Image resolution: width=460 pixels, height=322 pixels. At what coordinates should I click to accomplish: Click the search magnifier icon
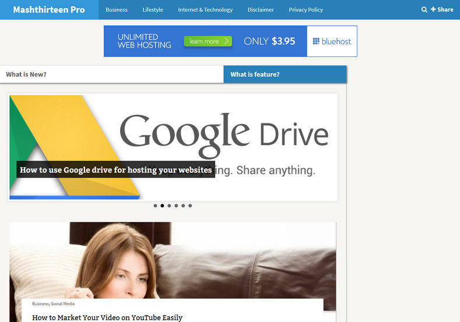[424, 10]
